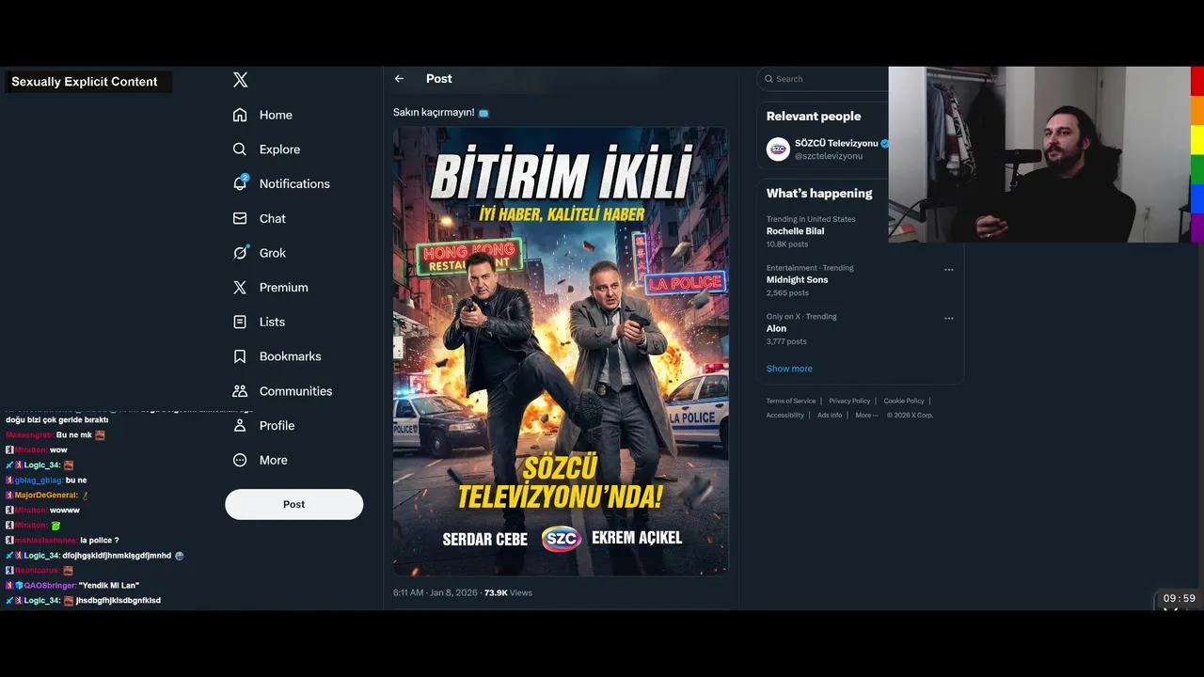Click the 'Relevant people' heading
Screen dimensions: 1204x677
point(814,117)
